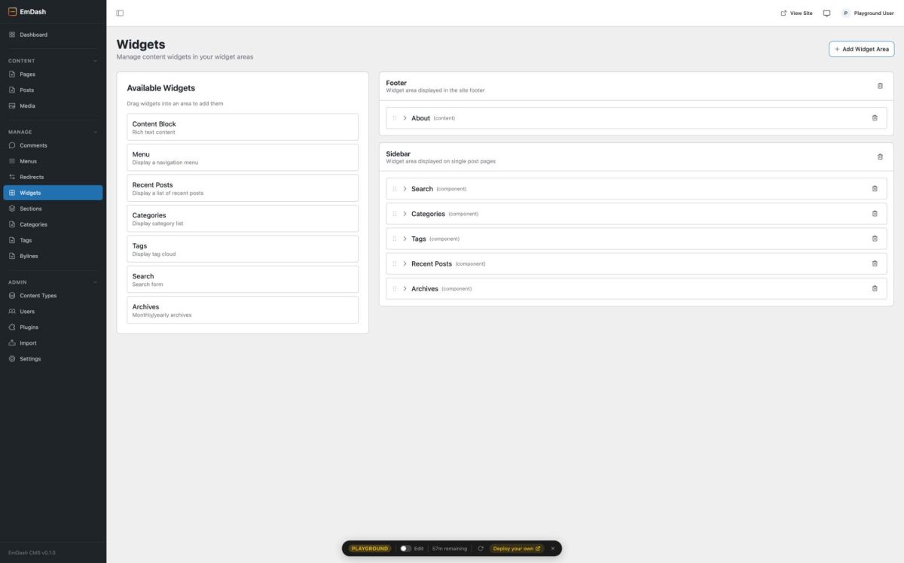This screenshot has height=563, width=904.
Task: Click the PLAYGROUND badge
Action: [370, 549]
